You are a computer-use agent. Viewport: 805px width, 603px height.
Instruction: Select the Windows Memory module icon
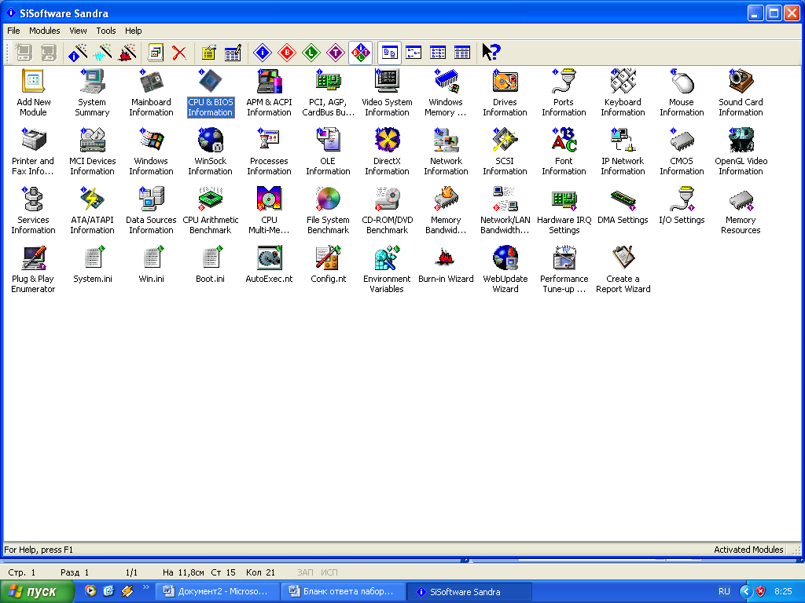[446, 93]
